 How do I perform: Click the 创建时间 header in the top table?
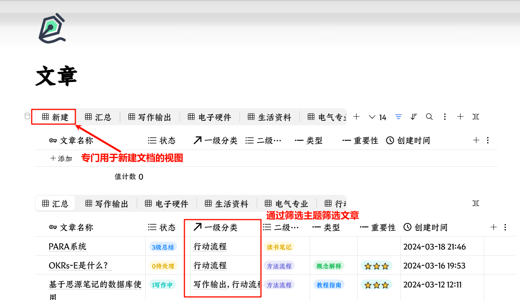click(x=409, y=141)
